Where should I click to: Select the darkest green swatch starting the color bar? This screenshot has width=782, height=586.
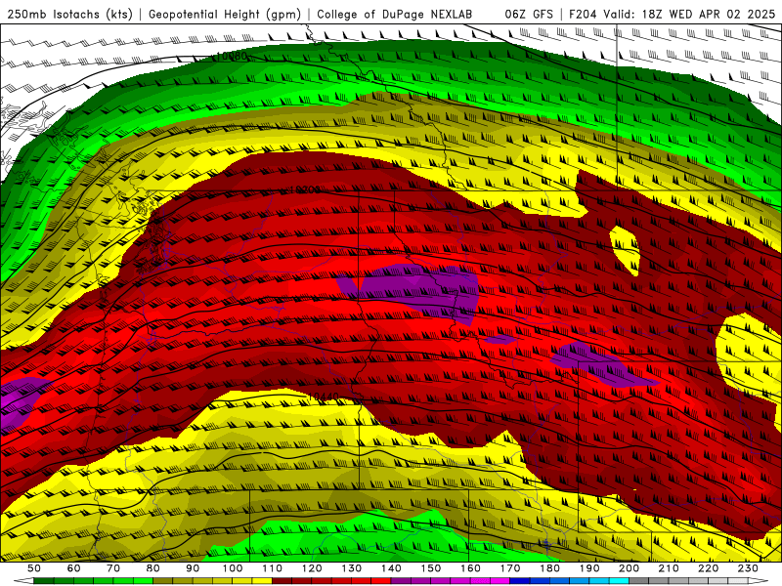44,581
